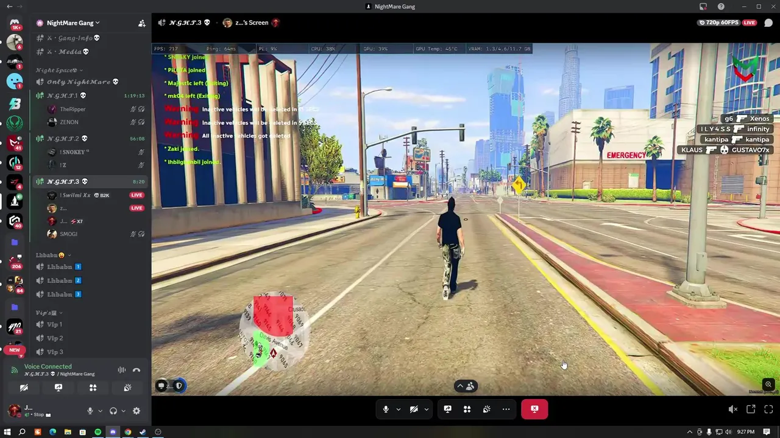Select user ZENON in voice list
The height and width of the screenshot is (438, 780).
click(x=69, y=122)
